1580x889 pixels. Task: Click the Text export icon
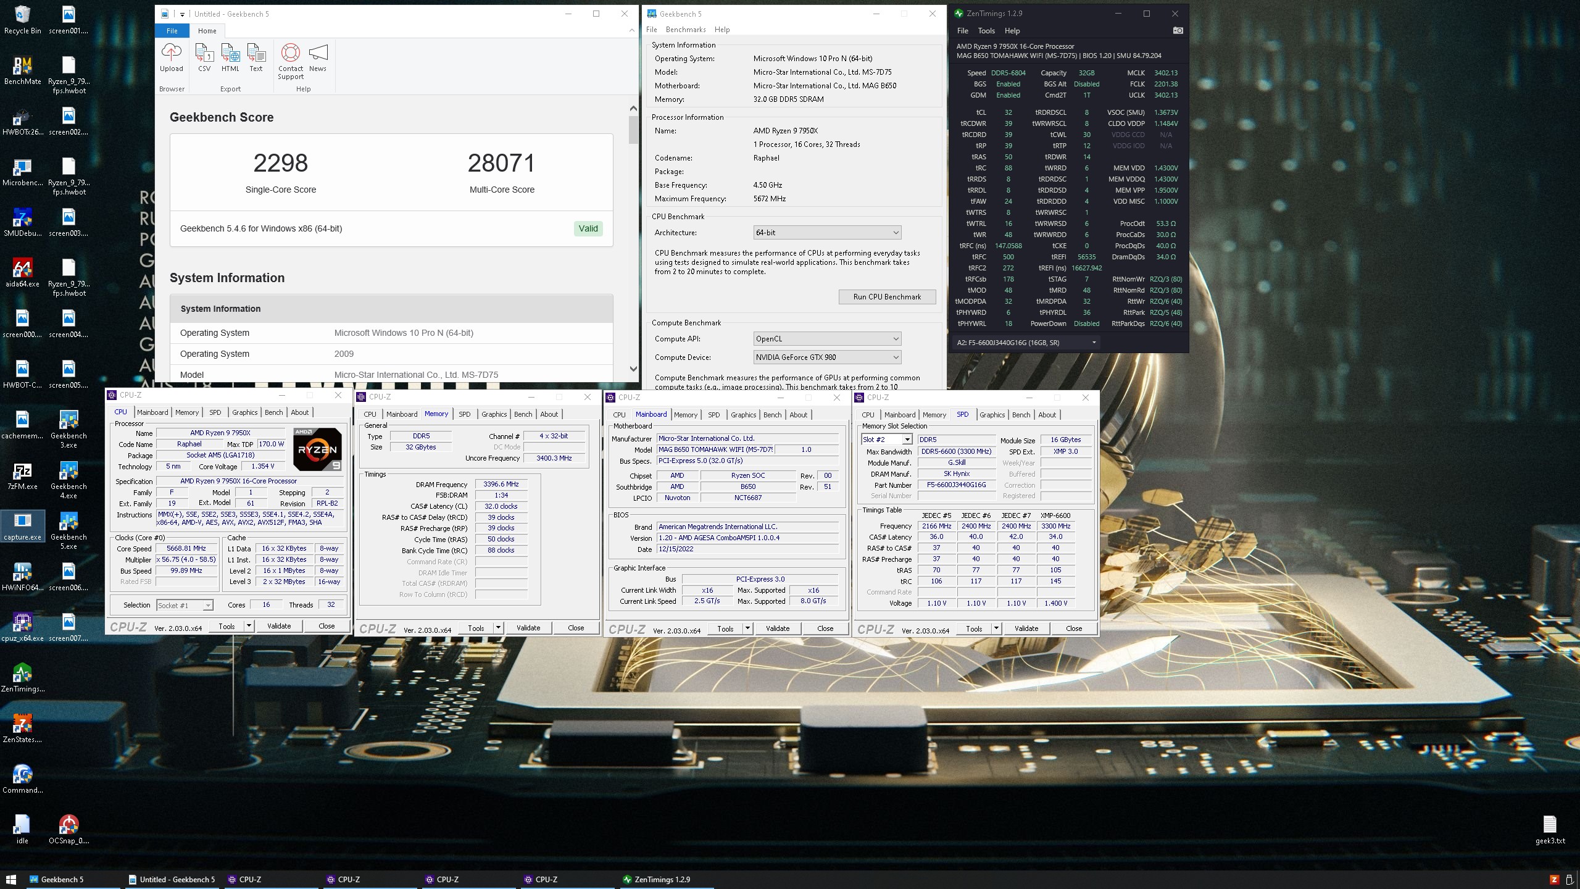[x=256, y=58]
